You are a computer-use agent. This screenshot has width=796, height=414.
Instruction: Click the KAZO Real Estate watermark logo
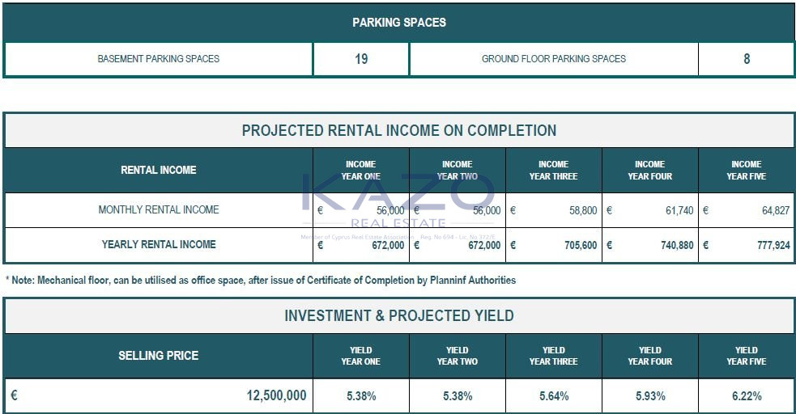click(397, 202)
